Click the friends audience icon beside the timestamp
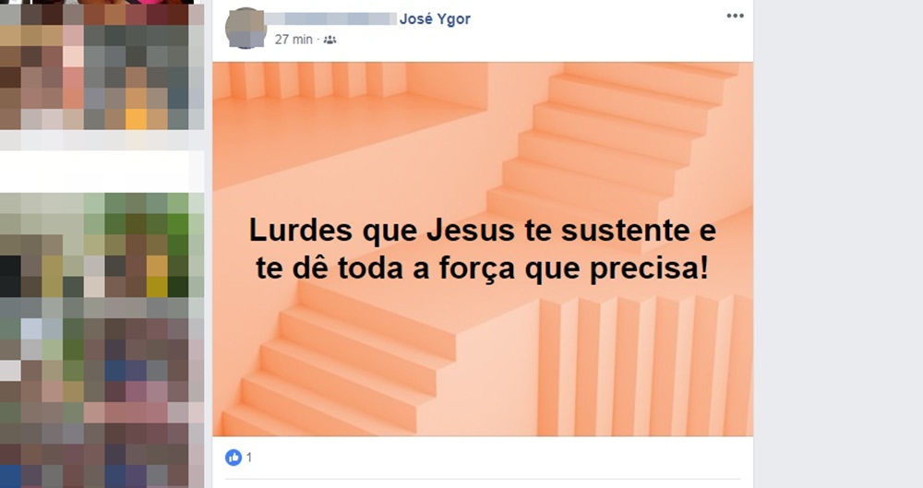The width and height of the screenshot is (923, 488). (x=330, y=40)
